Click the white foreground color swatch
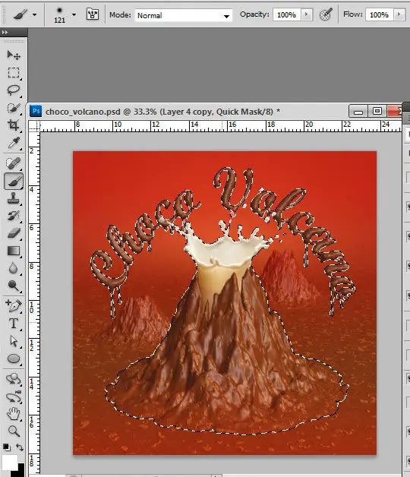The width and height of the screenshot is (410, 477). (9, 462)
